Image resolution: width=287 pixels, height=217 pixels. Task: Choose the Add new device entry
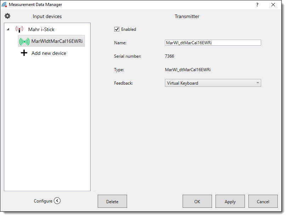click(x=48, y=53)
